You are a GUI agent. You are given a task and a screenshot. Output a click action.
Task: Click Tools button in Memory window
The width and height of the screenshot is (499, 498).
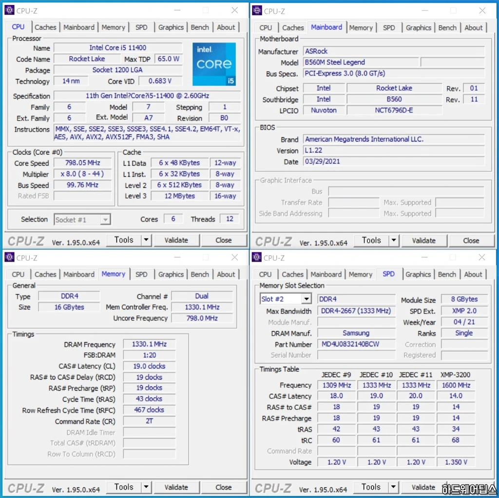124,487
